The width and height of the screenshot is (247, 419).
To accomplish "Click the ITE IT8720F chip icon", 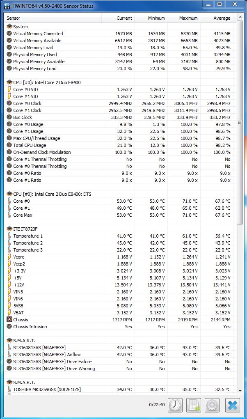I will [9, 229].
